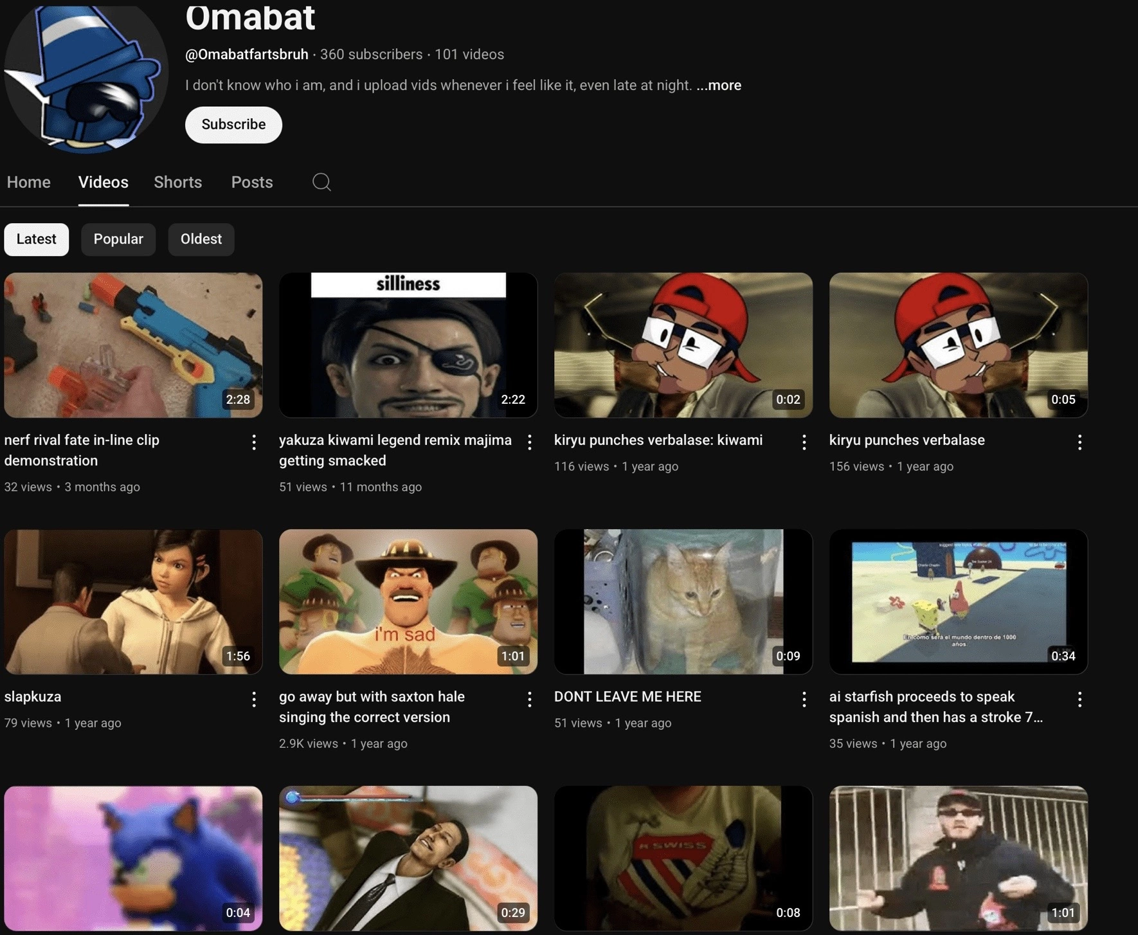Click the @Omabatfartsbruh channel handle
Screen dimensions: 1138x935
pyautogui.click(x=247, y=55)
